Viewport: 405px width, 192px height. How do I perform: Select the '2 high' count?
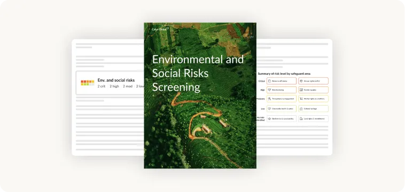(114, 86)
